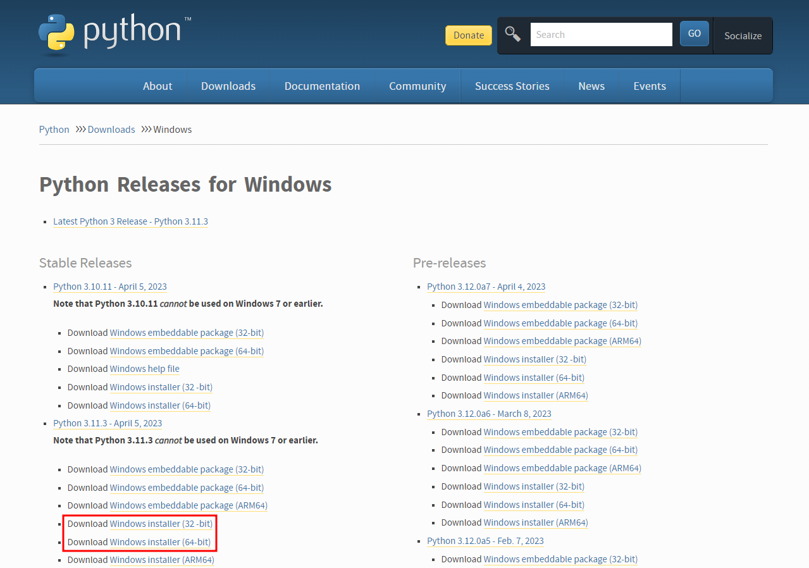Download 3.10.11 Windows embeddable package (64-bit)
809x568 pixels.
pos(187,351)
